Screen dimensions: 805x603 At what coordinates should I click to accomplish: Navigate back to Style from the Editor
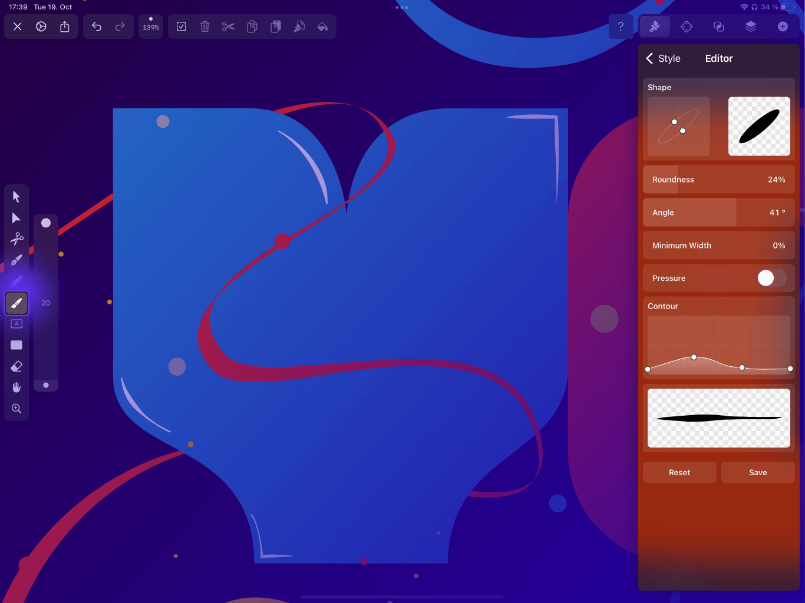[664, 58]
